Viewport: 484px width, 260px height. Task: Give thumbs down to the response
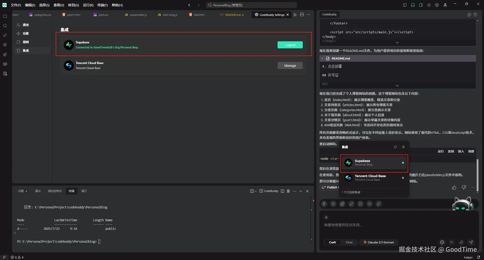(x=464, y=187)
